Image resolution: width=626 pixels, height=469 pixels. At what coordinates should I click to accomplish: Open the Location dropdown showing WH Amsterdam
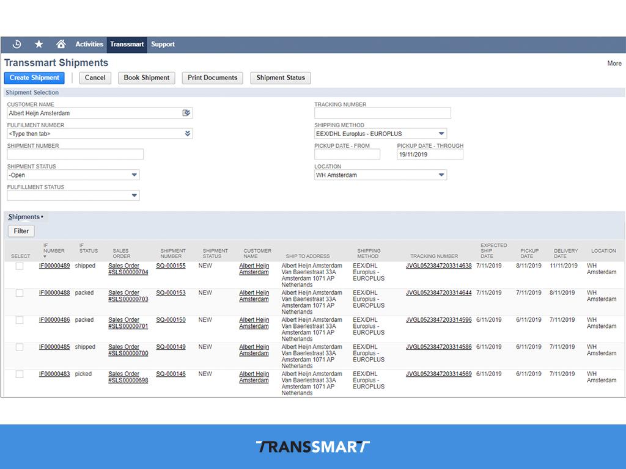click(x=441, y=175)
